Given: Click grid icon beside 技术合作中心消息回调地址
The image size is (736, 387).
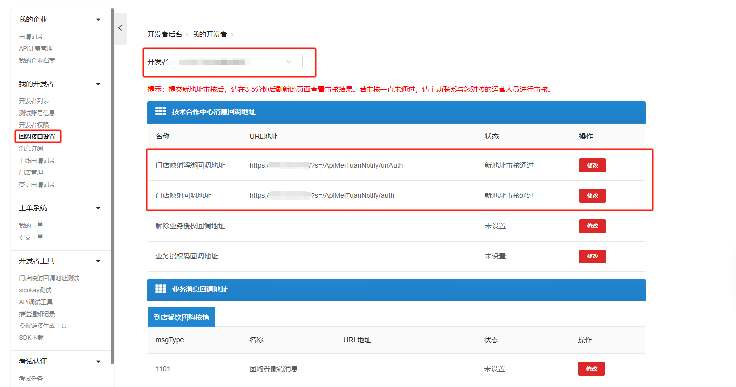Looking at the screenshot, I should (161, 112).
